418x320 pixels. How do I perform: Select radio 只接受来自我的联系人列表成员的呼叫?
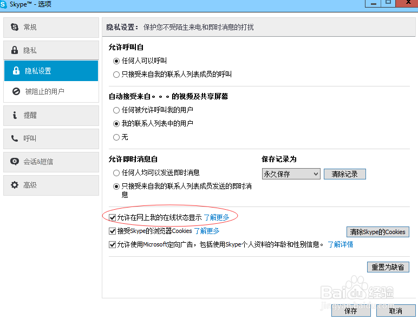tap(116, 75)
